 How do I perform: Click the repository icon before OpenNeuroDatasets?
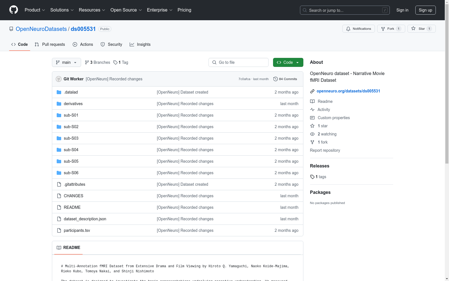(11, 29)
